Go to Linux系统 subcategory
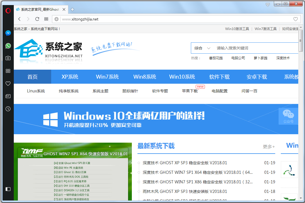Viewport: 305px width, 203px height. click(36, 91)
